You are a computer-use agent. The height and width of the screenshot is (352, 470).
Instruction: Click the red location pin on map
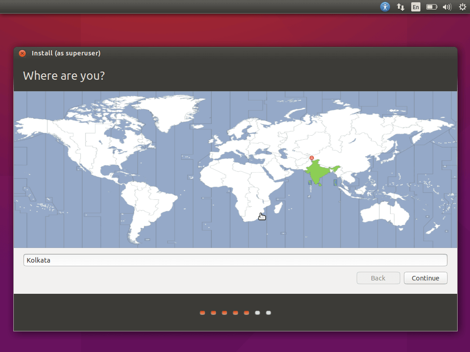point(312,158)
